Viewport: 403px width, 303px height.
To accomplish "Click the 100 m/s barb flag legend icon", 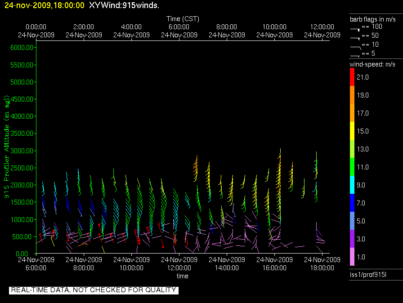I will 355,28.
